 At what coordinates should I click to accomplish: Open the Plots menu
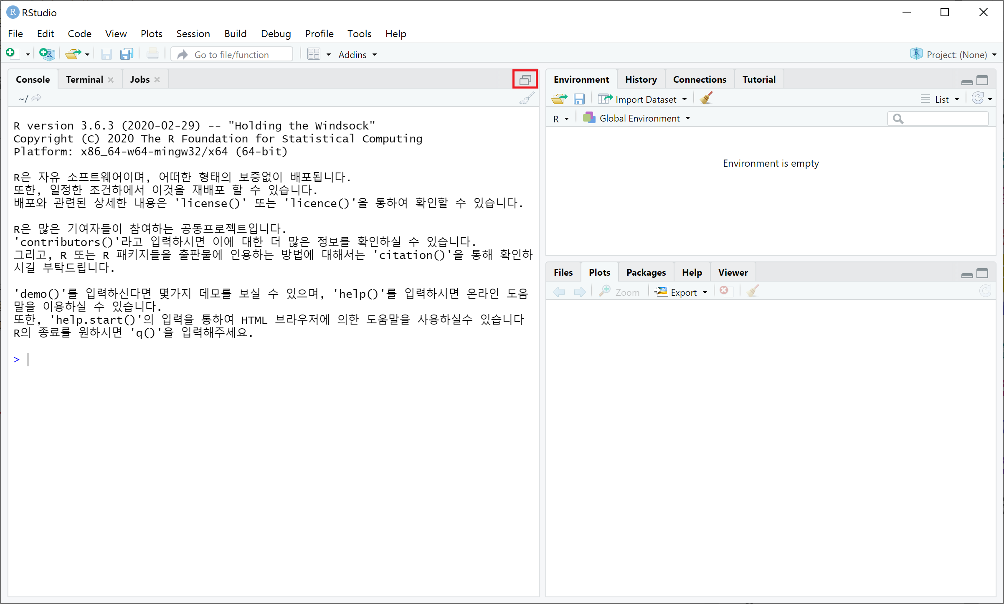click(151, 34)
